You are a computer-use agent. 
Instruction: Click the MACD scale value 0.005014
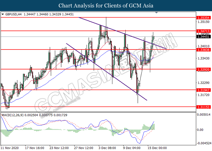[x=204, y=114]
